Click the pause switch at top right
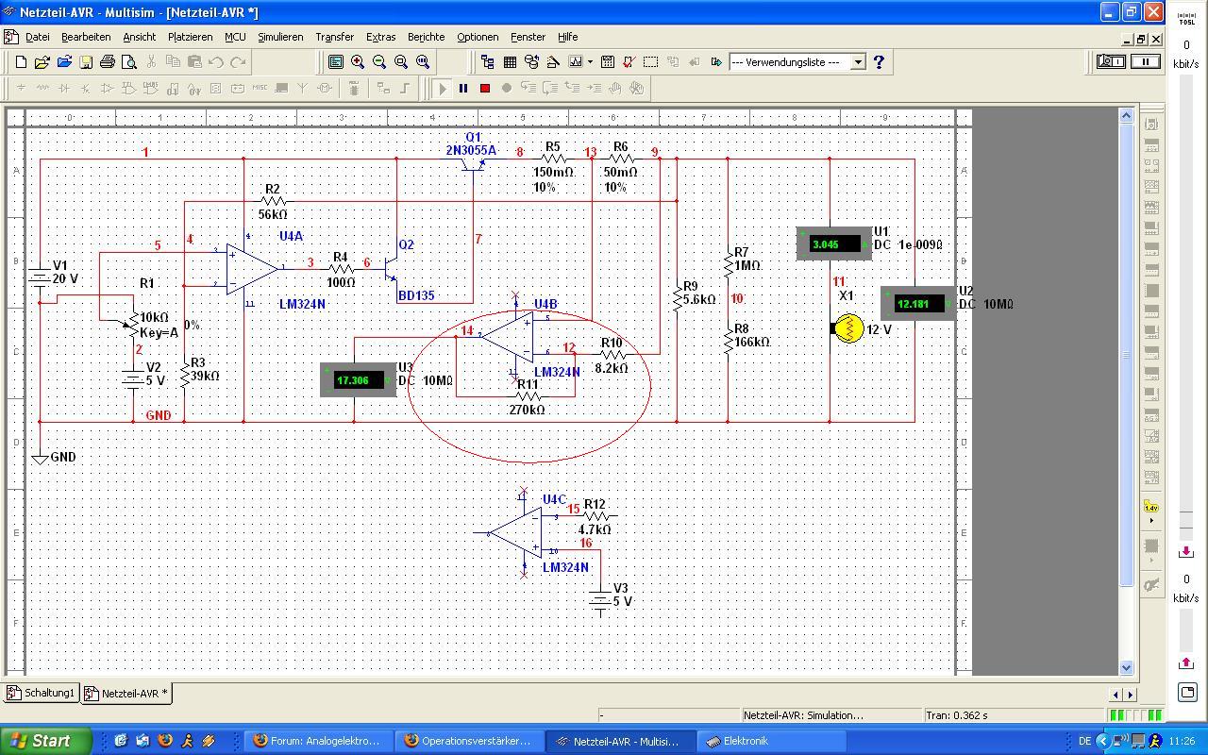 [x=1146, y=61]
